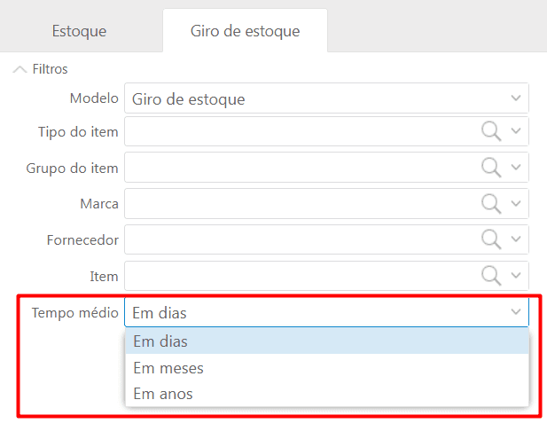Expand the Item dropdown arrow
This screenshot has height=439, width=547.
(x=516, y=276)
